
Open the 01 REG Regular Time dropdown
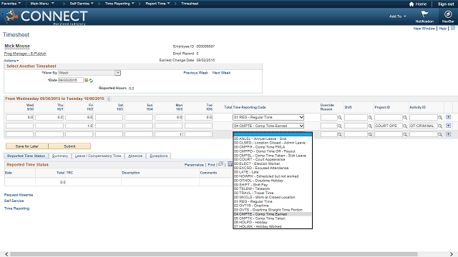tap(268, 117)
